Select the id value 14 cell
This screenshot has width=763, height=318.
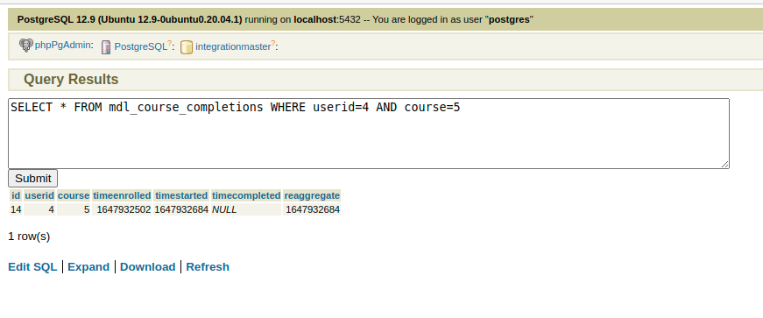[16, 209]
